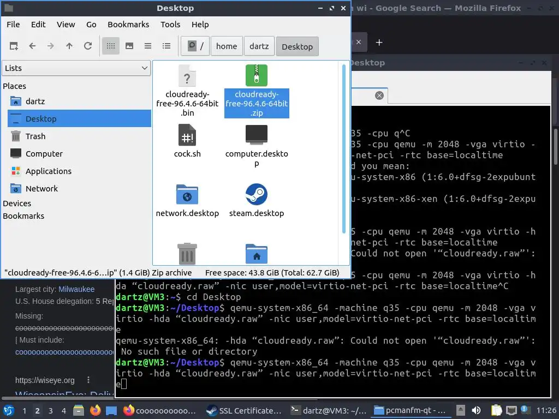Click the 'https://wiseye.org' search result link
Viewport: 559px width, 419px height.
point(45,380)
